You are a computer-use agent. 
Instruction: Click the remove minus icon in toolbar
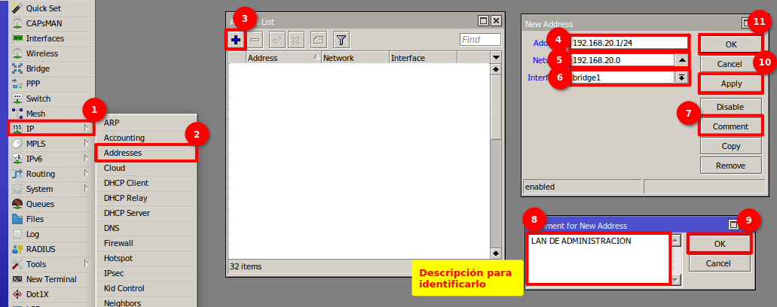point(256,40)
